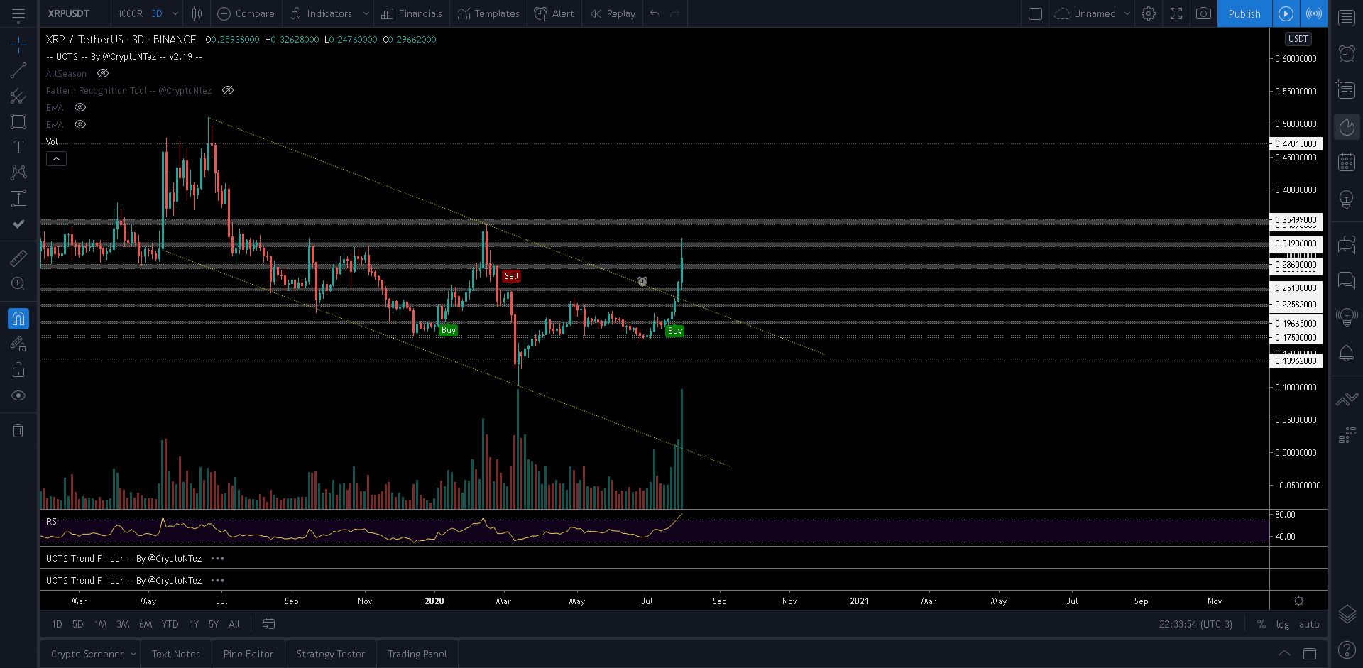The height and width of the screenshot is (668, 1363).
Task: Select the Trend Line tool
Action: (18, 70)
